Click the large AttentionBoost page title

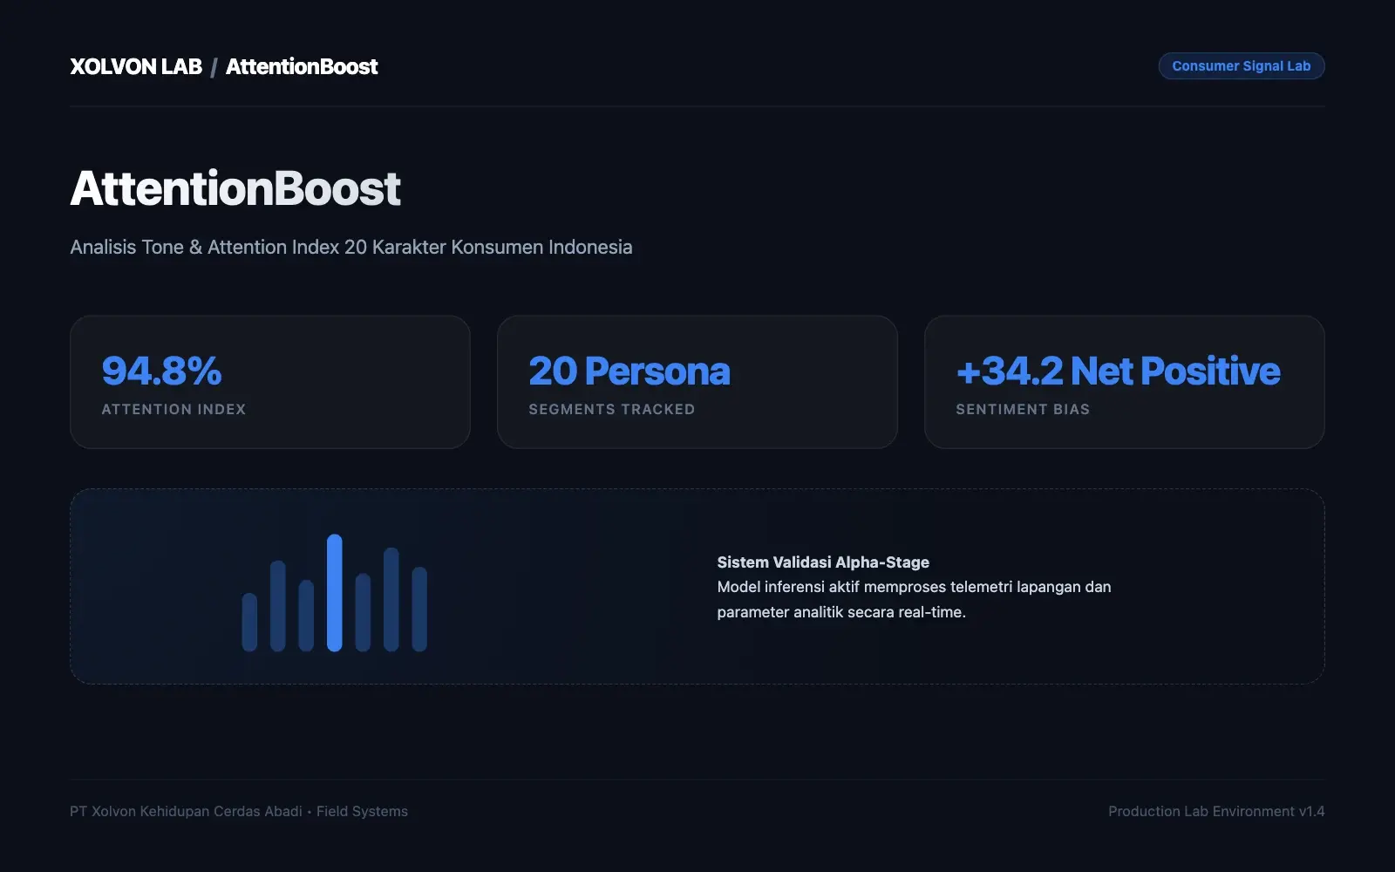(235, 188)
